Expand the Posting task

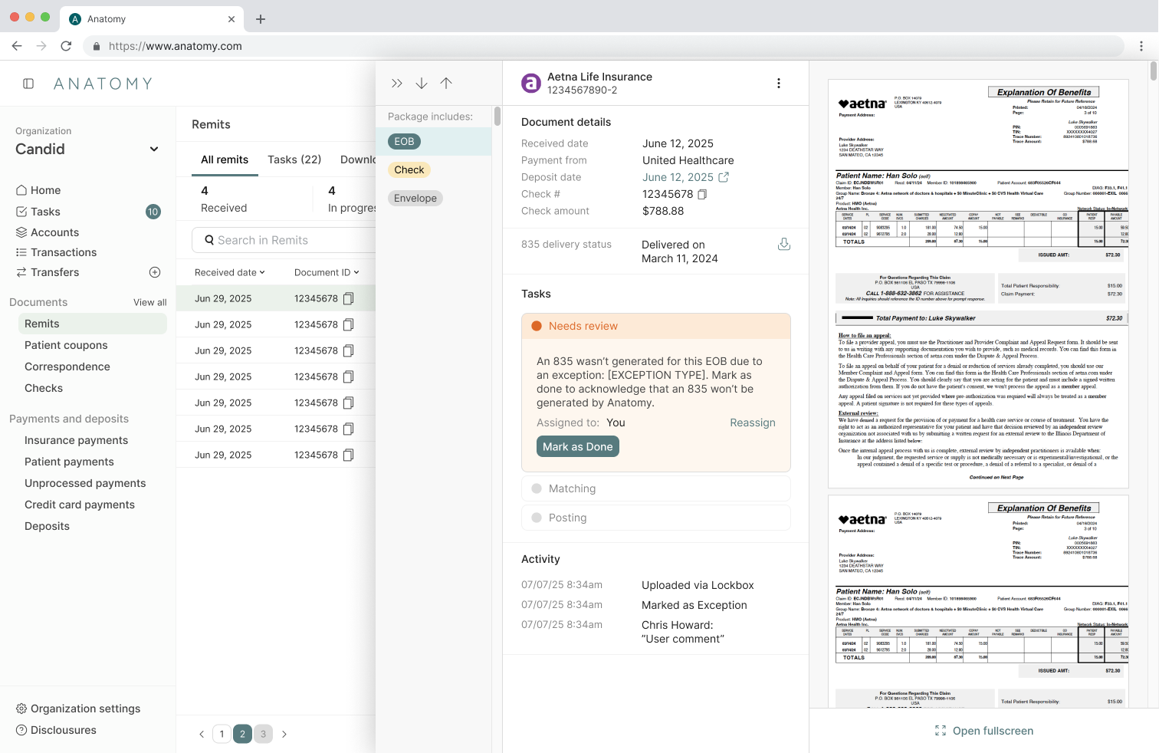pyautogui.click(x=656, y=518)
